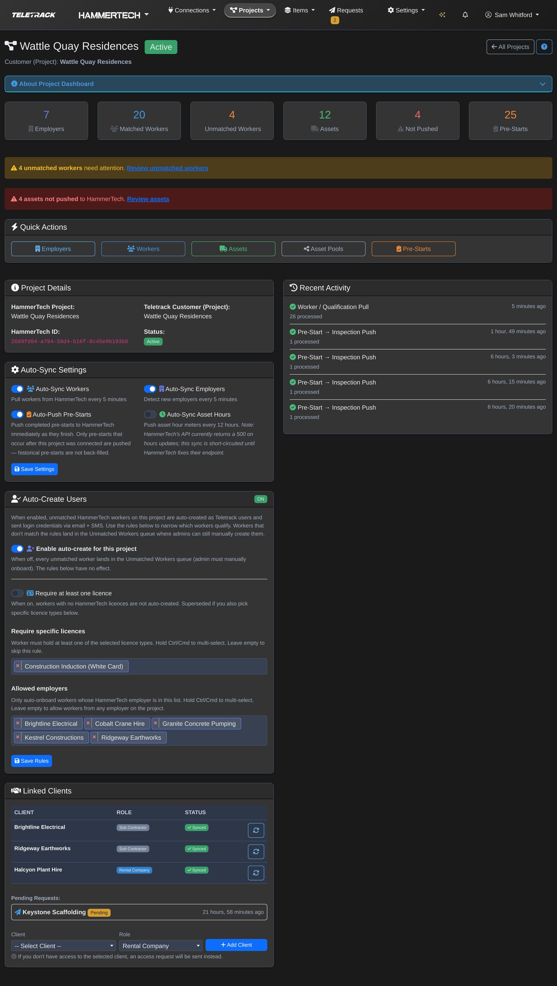Viewport: 557px width, 986px height.
Task: Refresh sync for Ridgeway Earthworks client
Action: click(x=256, y=852)
